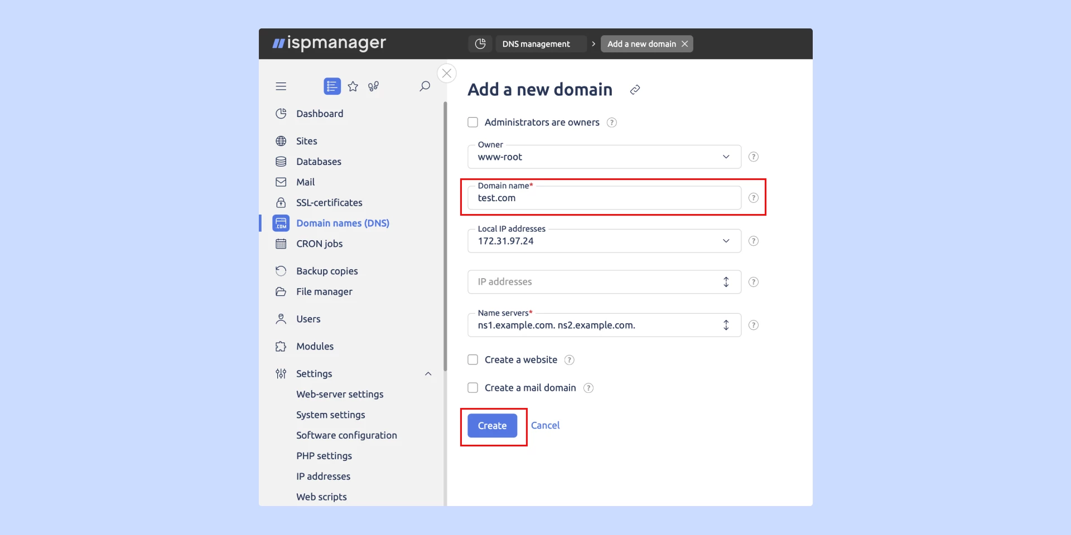Show help for Create a mail domain

click(588, 388)
